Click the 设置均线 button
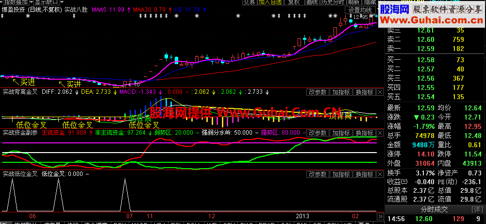The width and height of the screenshot is (486, 224). (360, 9)
